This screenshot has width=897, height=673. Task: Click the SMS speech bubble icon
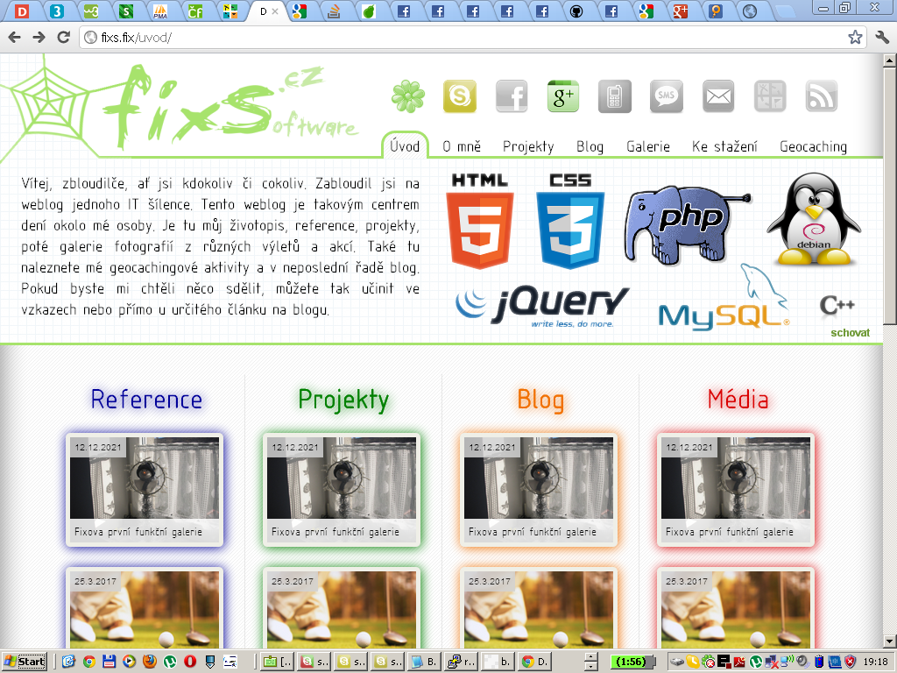(x=667, y=96)
